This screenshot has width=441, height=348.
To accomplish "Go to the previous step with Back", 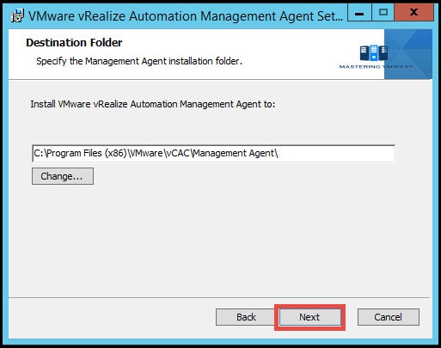I will (x=246, y=317).
